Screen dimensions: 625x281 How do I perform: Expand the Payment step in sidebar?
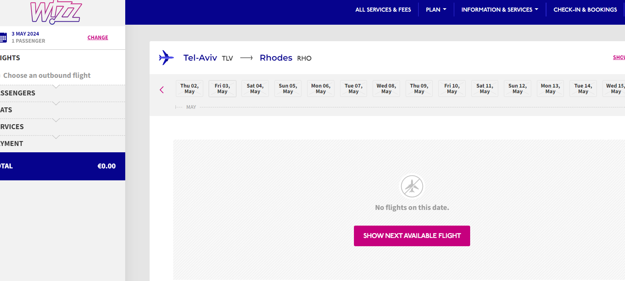tap(12, 144)
